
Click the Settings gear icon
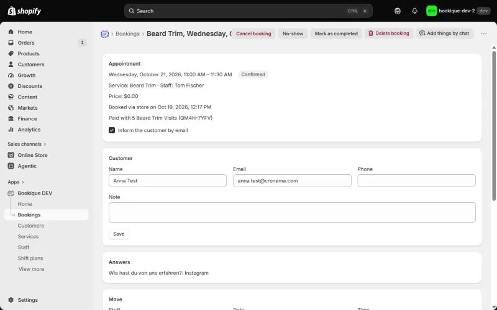coord(11,300)
